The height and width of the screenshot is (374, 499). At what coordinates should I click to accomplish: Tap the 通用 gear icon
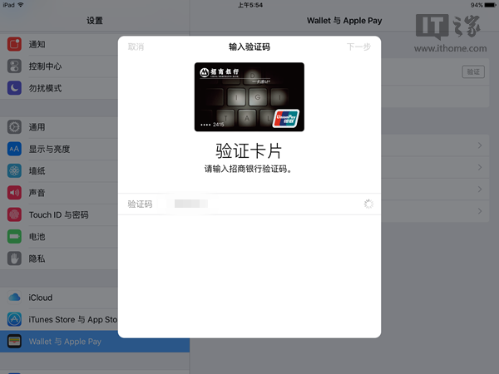click(x=14, y=127)
